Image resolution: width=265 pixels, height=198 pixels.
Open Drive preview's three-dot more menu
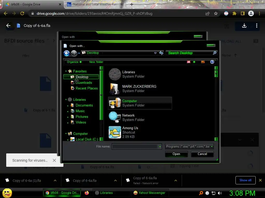pos(257,26)
